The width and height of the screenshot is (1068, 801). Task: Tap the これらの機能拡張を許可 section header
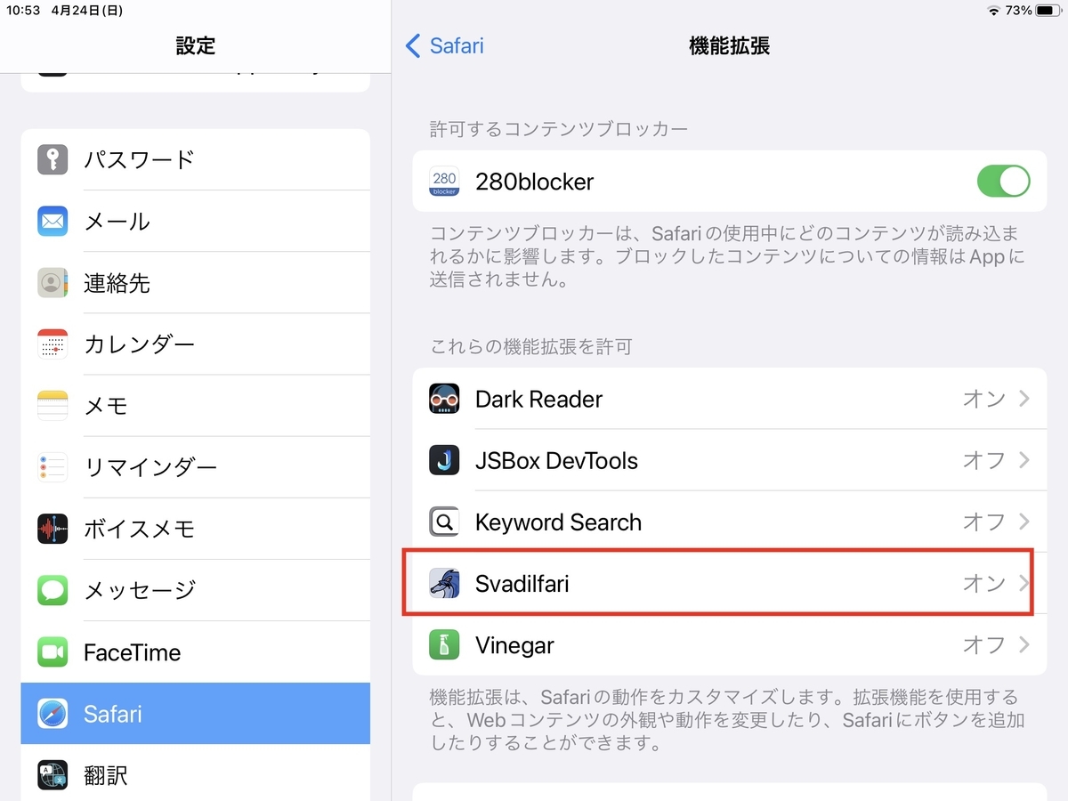pos(530,346)
